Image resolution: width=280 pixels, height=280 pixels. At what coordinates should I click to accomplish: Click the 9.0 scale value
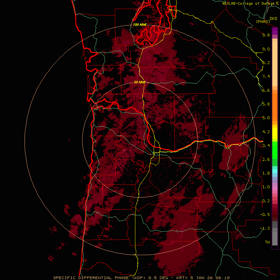click(x=266, y=49)
